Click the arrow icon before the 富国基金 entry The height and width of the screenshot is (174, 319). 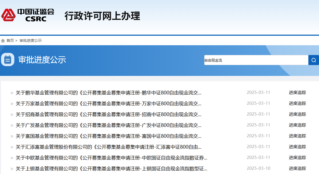[11, 136]
